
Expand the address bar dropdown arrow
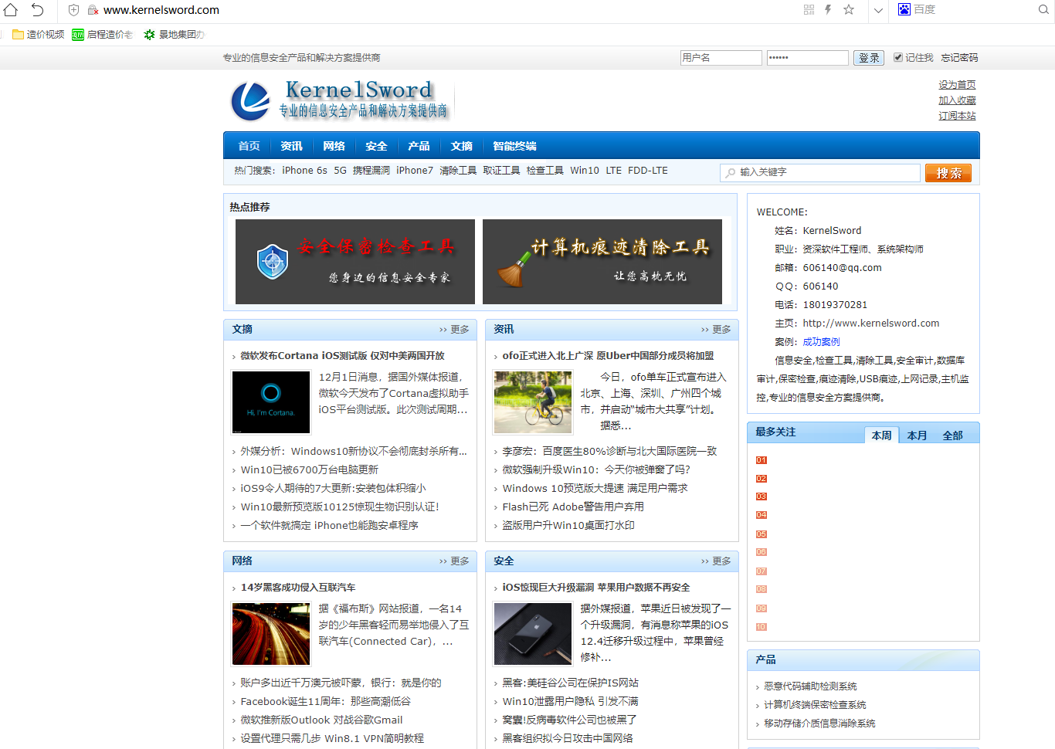[878, 11]
